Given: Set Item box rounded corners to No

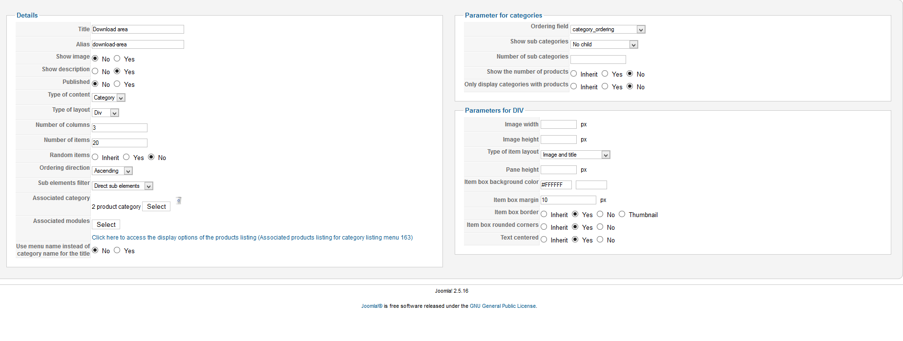Looking at the screenshot, I should (600, 227).
